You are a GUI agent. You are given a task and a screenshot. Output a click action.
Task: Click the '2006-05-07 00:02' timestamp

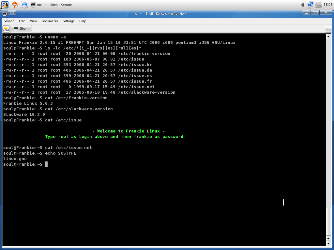[x=94, y=59]
